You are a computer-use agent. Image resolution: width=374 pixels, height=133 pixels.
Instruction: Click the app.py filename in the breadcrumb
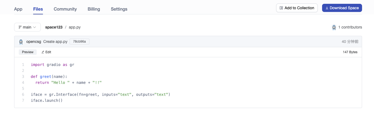(75, 27)
